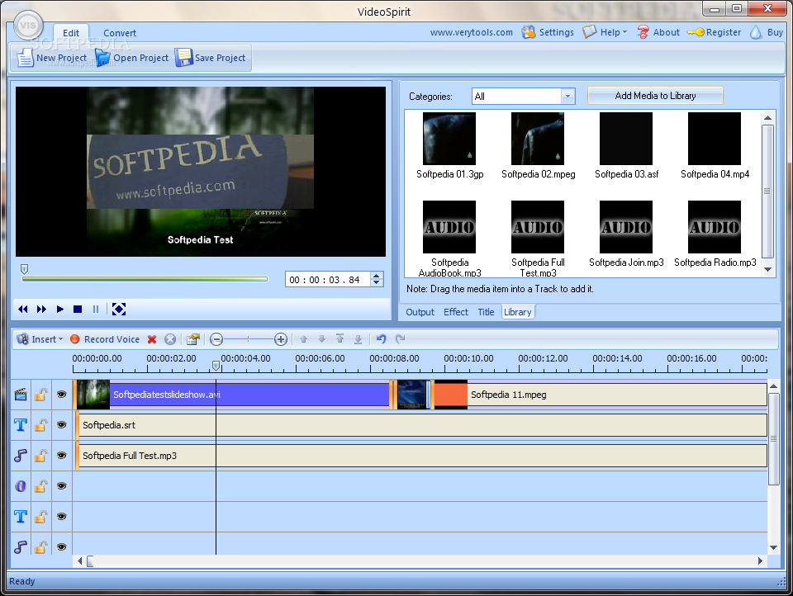Screen dimensions: 793x596
Task: Save the project via Save Project
Action: [x=211, y=58]
